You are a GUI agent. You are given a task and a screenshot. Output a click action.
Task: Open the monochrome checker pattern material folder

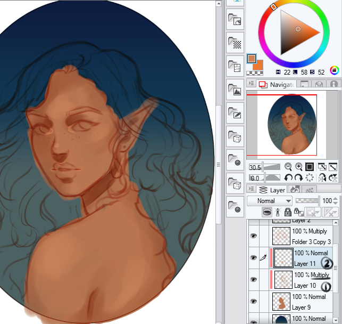click(x=235, y=43)
